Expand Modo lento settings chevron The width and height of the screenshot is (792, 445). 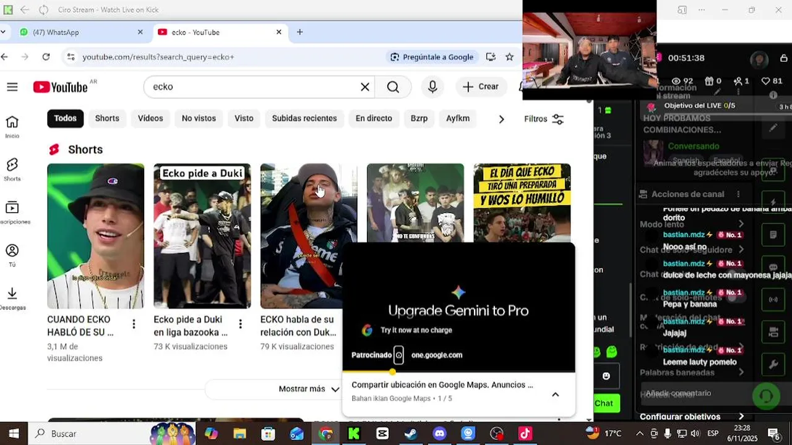point(741,224)
